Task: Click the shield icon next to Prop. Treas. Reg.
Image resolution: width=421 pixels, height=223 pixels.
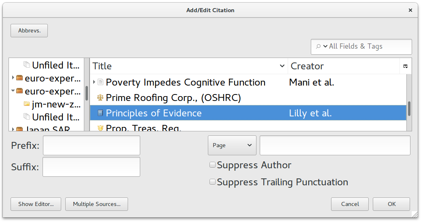Action: [x=100, y=128]
